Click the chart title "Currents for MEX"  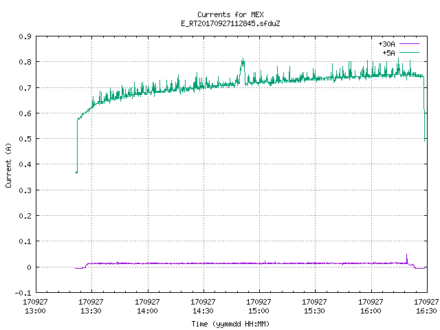(x=230, y=14)
